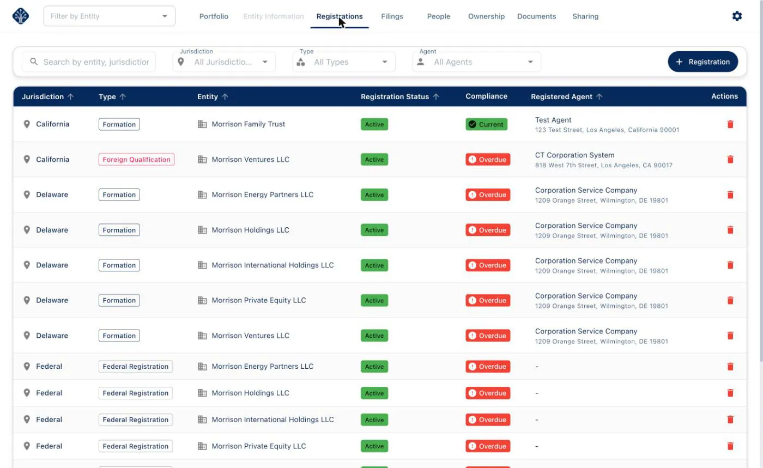763x468 pixels.
Task: Sort by Entity column arrow
Action: click(225, 96)
